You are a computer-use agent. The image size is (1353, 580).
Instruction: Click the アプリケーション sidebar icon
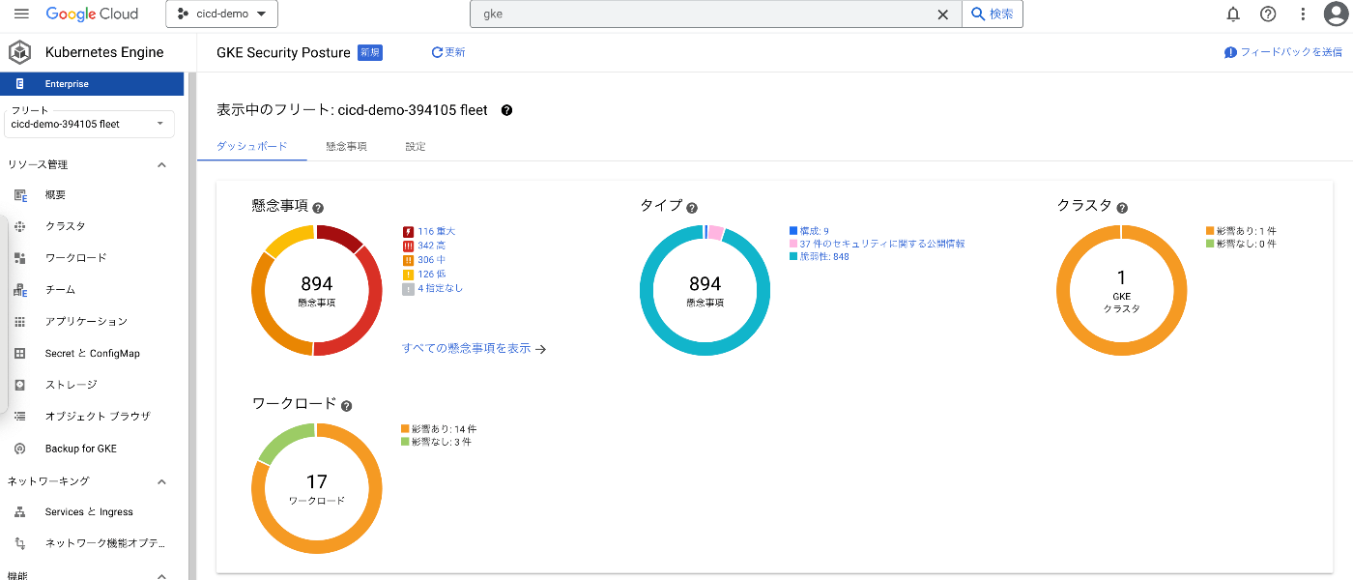point(20,322)
